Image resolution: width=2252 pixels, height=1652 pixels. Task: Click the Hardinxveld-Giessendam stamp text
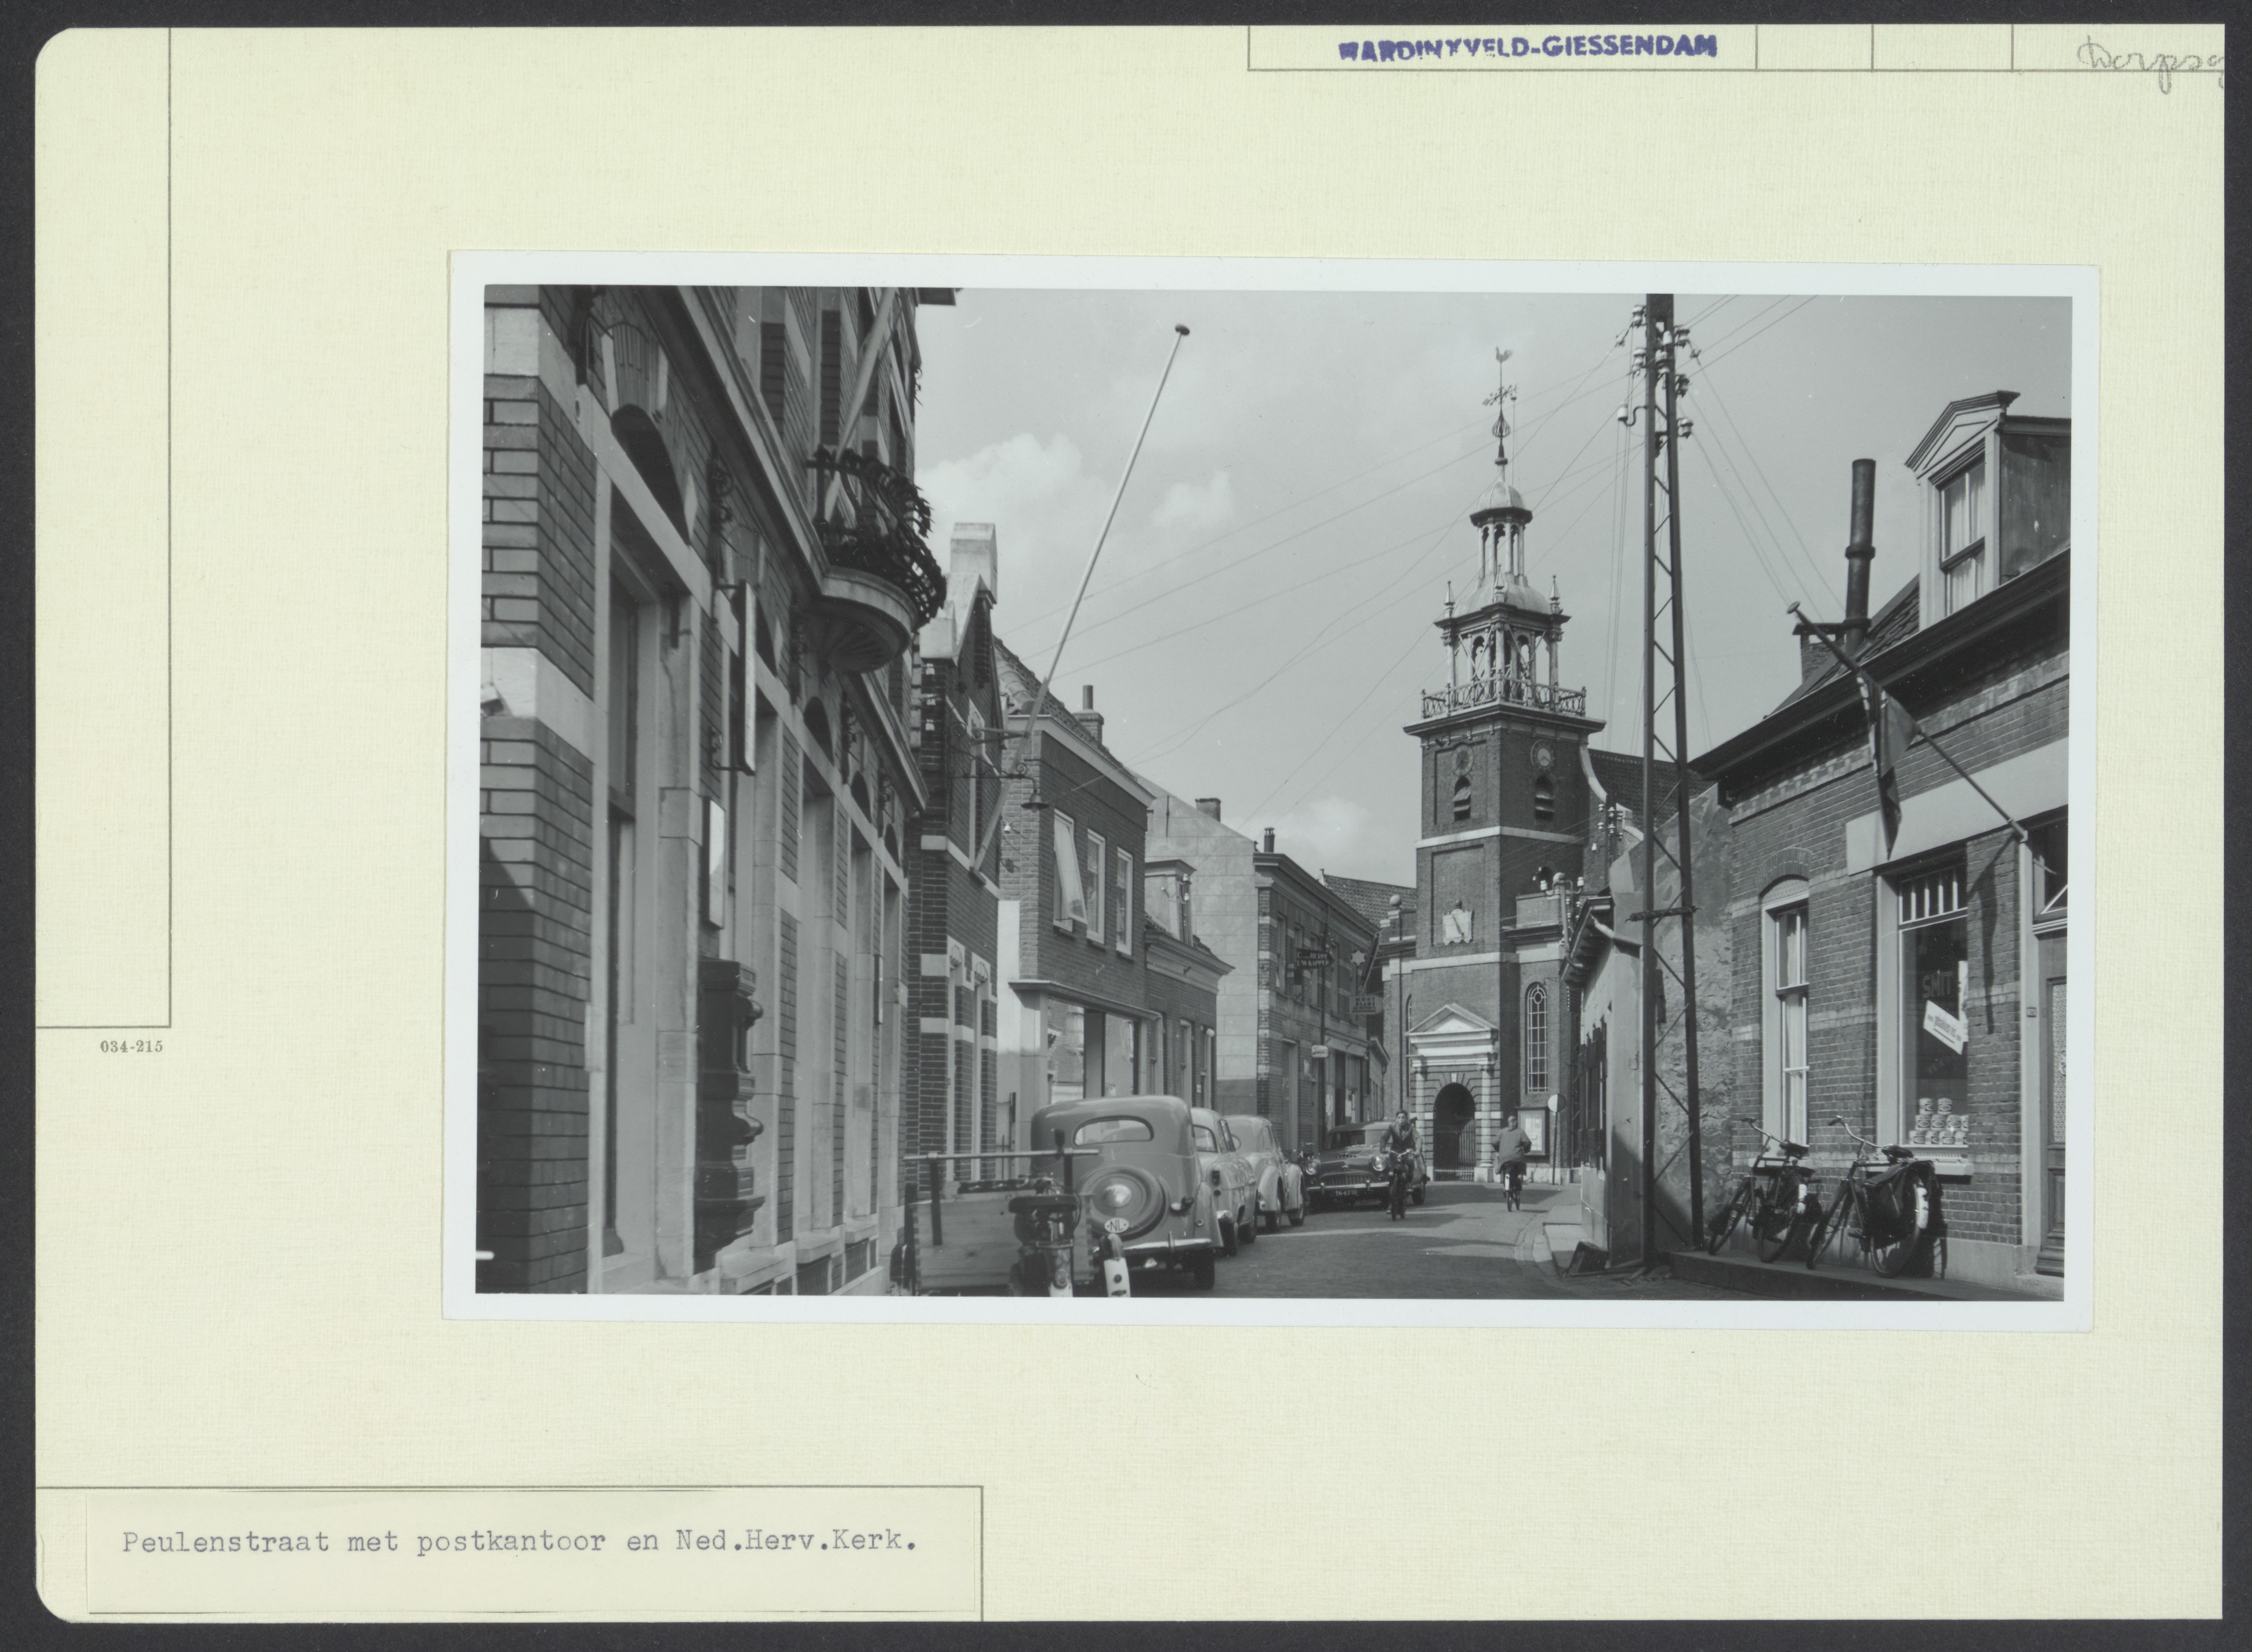[1528, 47]
